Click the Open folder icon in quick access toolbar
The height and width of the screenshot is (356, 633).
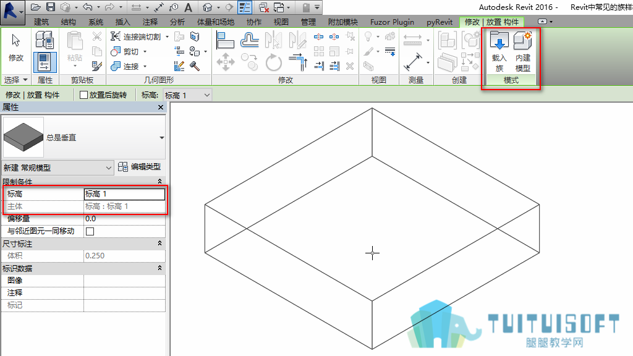click(35, 7)
